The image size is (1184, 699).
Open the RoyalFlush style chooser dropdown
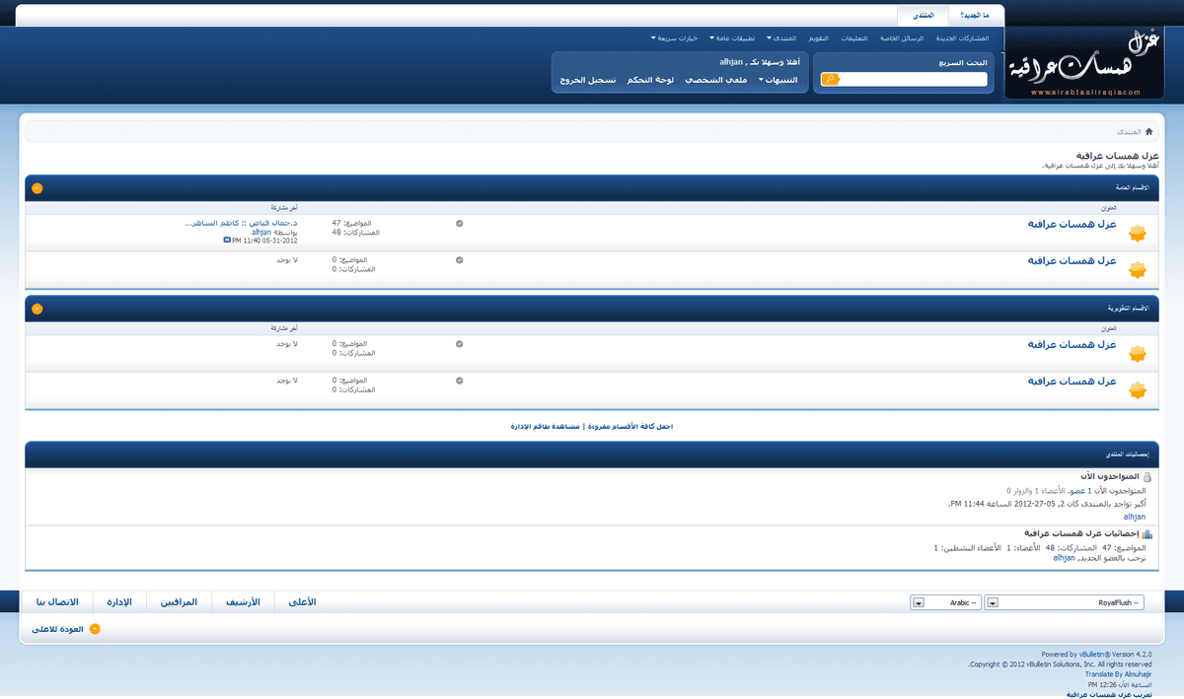coord(1066,602)
